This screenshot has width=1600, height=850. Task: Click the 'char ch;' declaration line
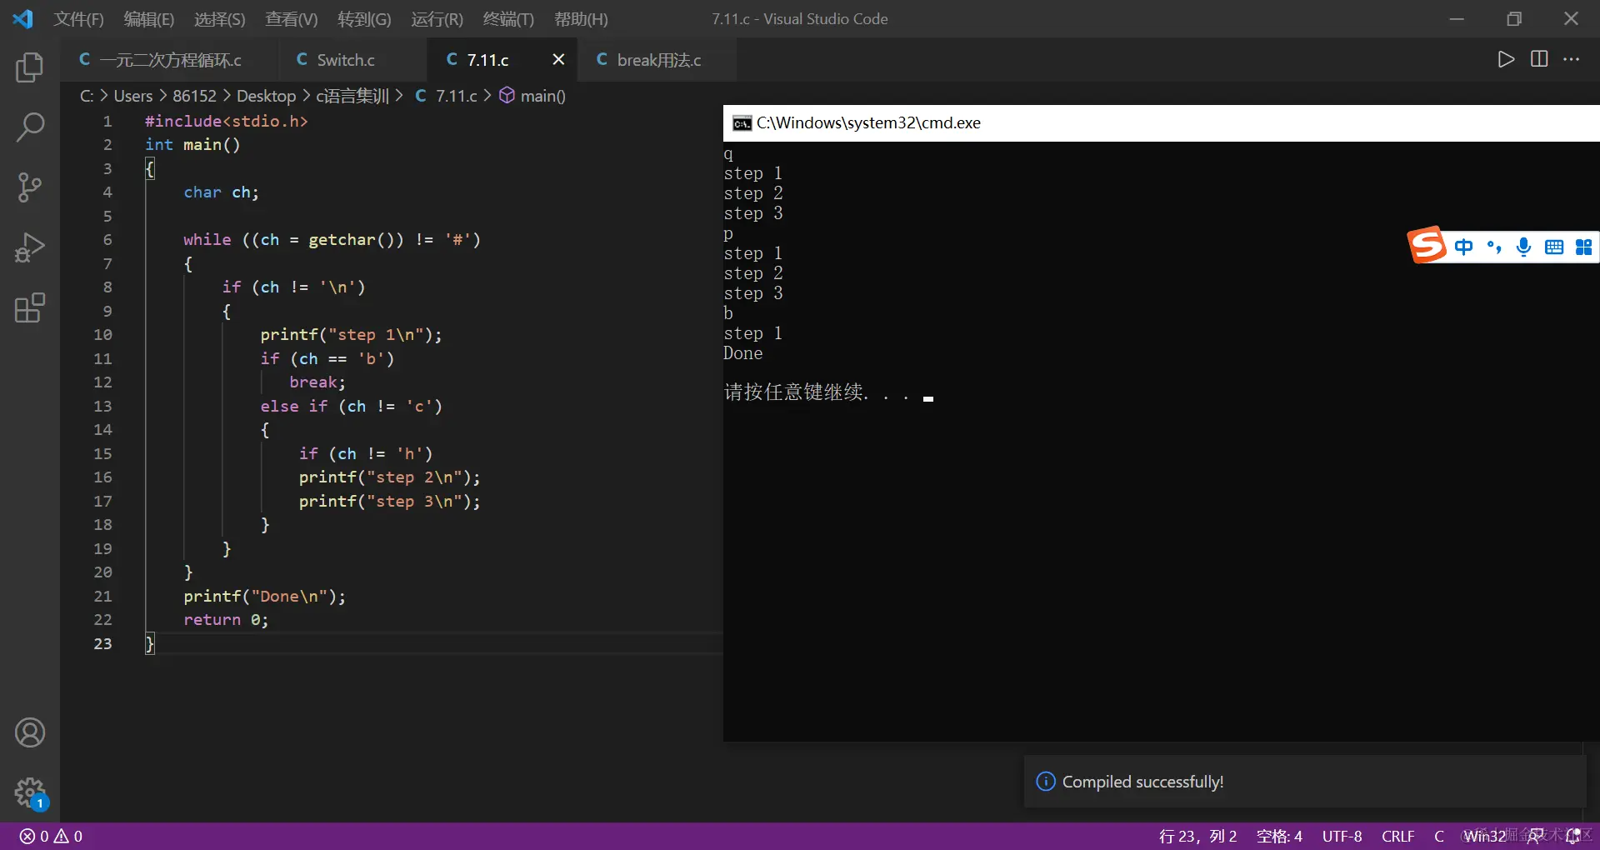coord(221,192)
